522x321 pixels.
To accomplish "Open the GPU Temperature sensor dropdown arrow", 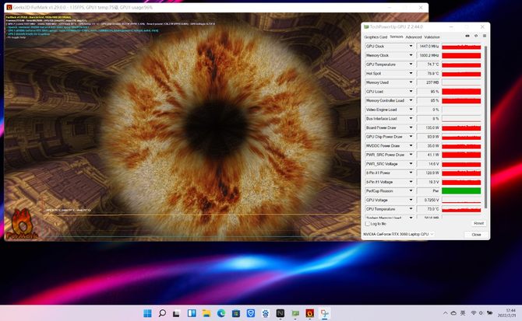I will (x=411, y=65).
